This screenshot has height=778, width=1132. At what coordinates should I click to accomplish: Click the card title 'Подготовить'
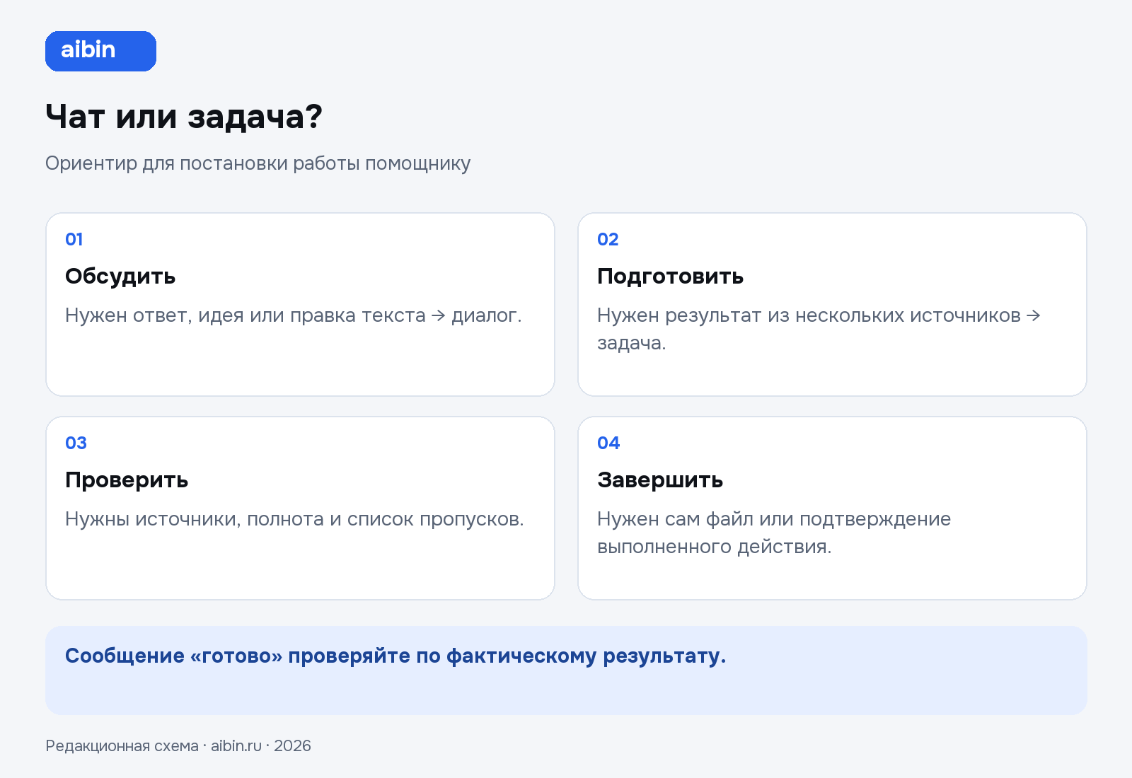point(670,276)
